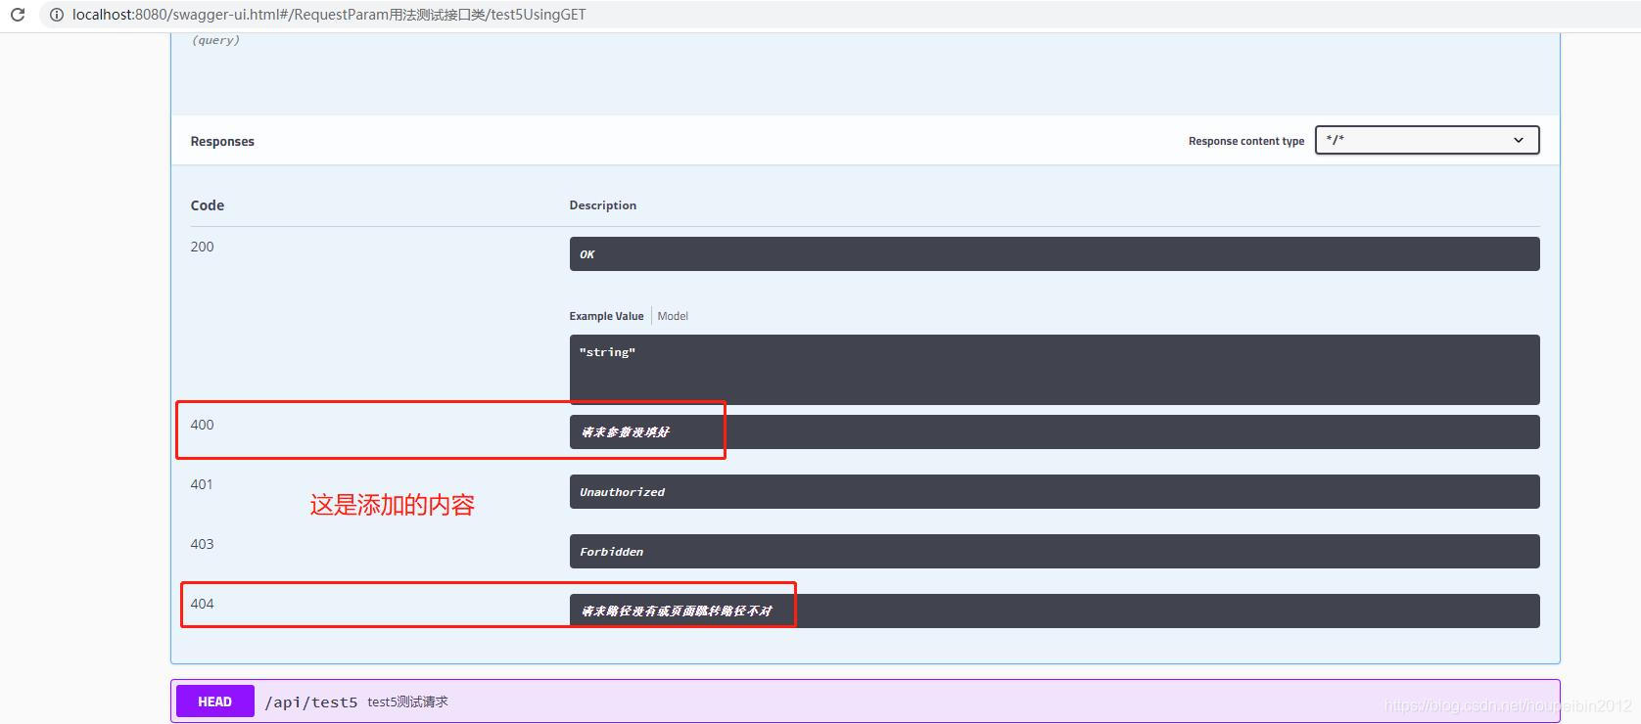Expand the HEAD /api/test5 operation

[865, 701]
